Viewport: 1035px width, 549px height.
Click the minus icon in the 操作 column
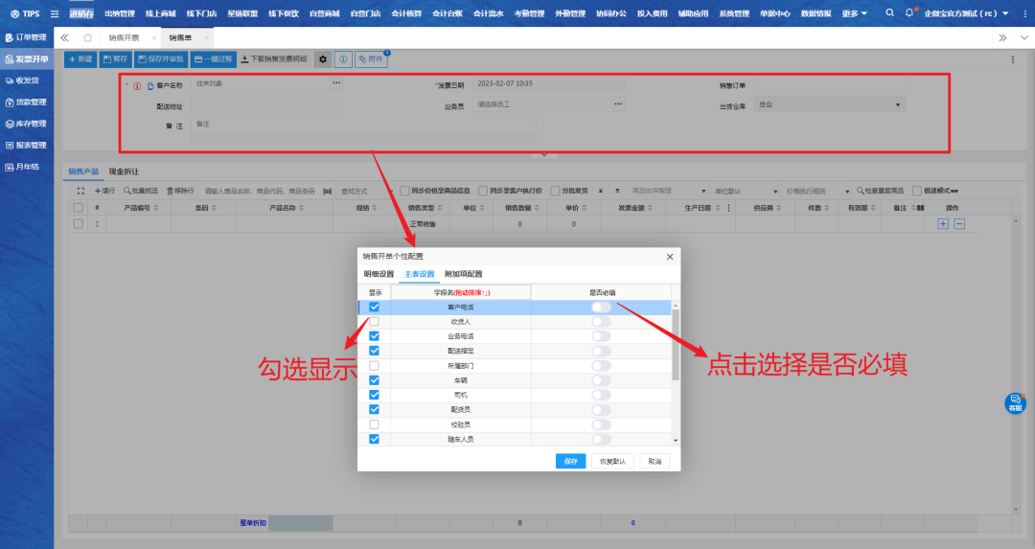coord(959,223)
